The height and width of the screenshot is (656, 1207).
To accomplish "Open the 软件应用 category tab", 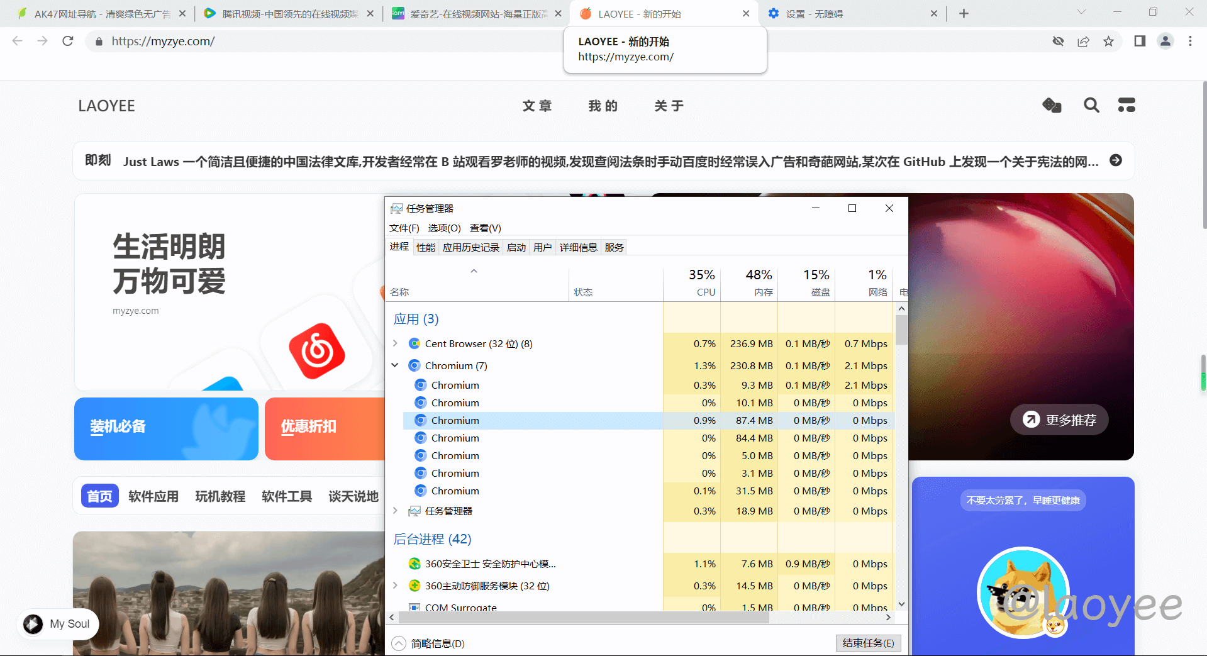I will (x=153, y=496).
